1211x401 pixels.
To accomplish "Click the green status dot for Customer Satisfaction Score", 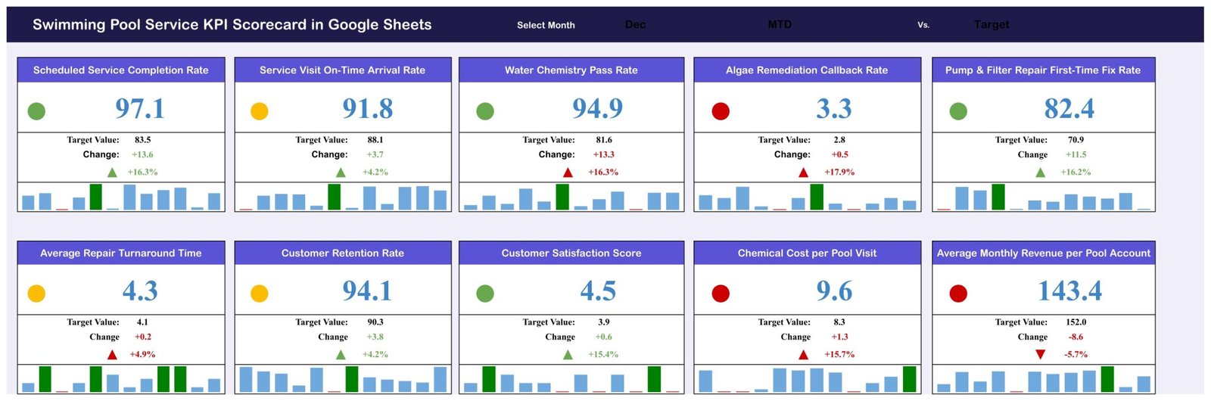I will [485, 294].
